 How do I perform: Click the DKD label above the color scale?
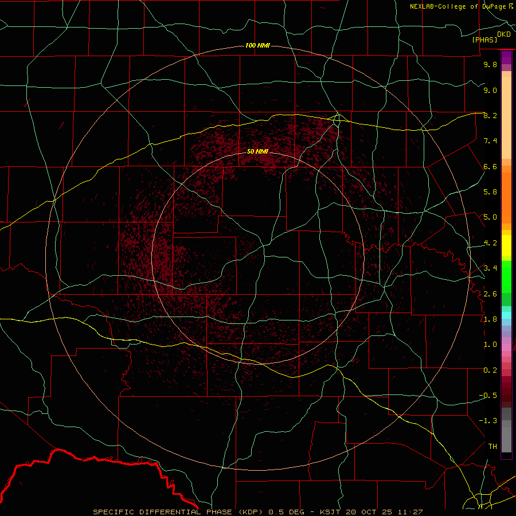tap(504, 34)
